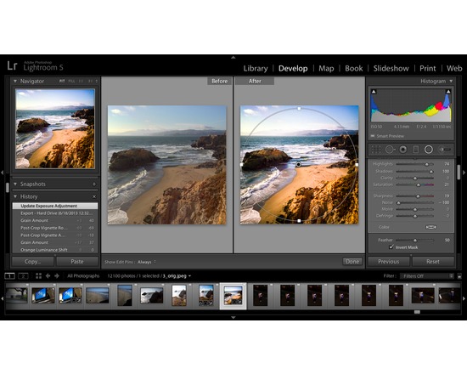Collapse the Histogram panel
The width and height of the screenshot is (467, 374).
pos(451,81)
